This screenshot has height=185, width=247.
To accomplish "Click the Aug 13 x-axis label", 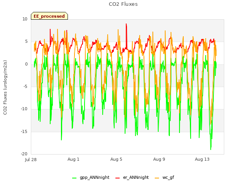I will tap(202, 159).
